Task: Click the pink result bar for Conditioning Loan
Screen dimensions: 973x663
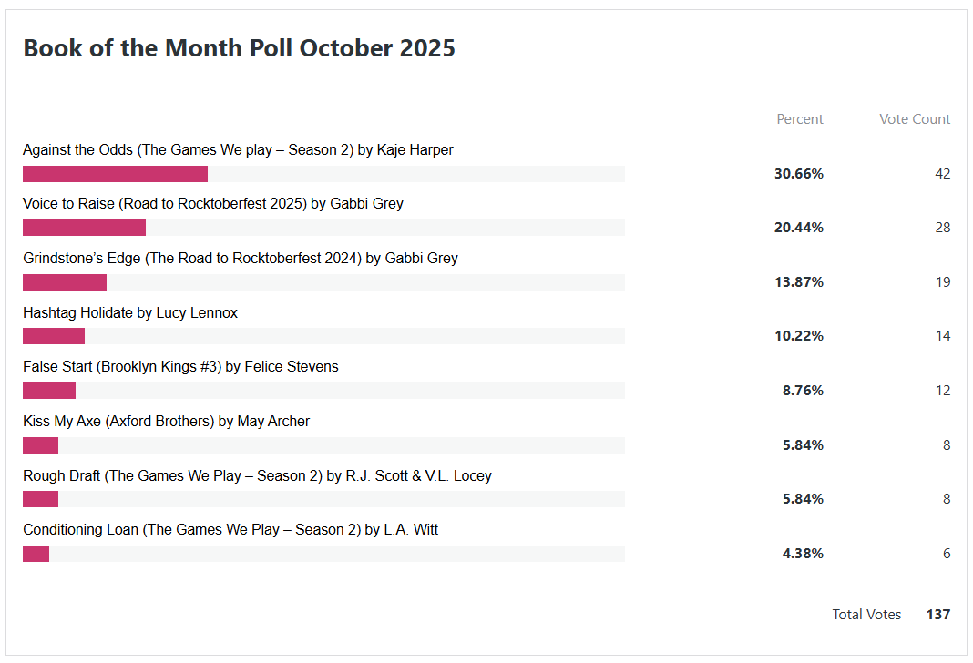Action: coord(36,554)
